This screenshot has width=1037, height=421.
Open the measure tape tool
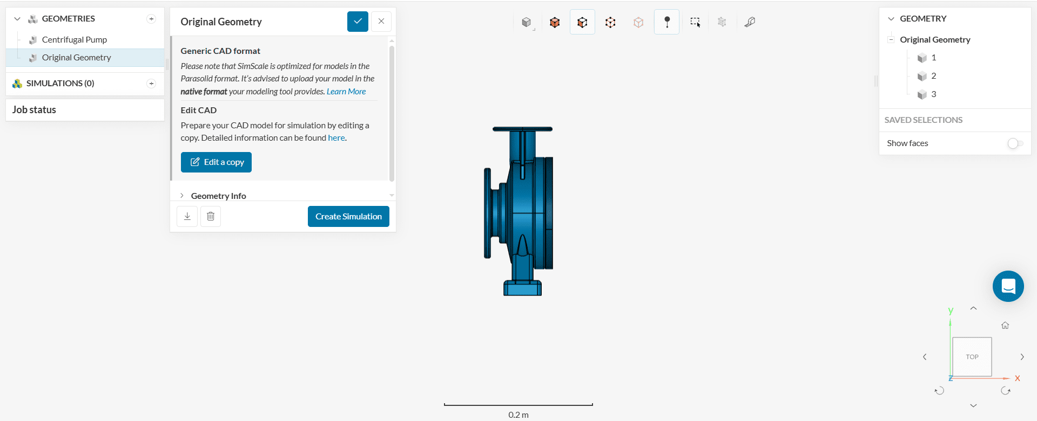click(750, 22)
